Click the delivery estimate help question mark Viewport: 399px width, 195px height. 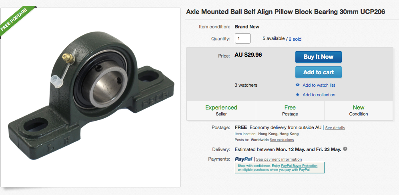pos(345,149)
